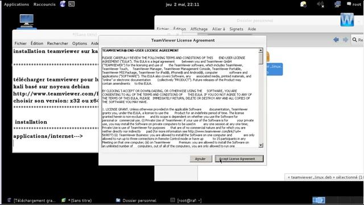Click 'kali basé sur noyeau debian' line

pos(51,87)
